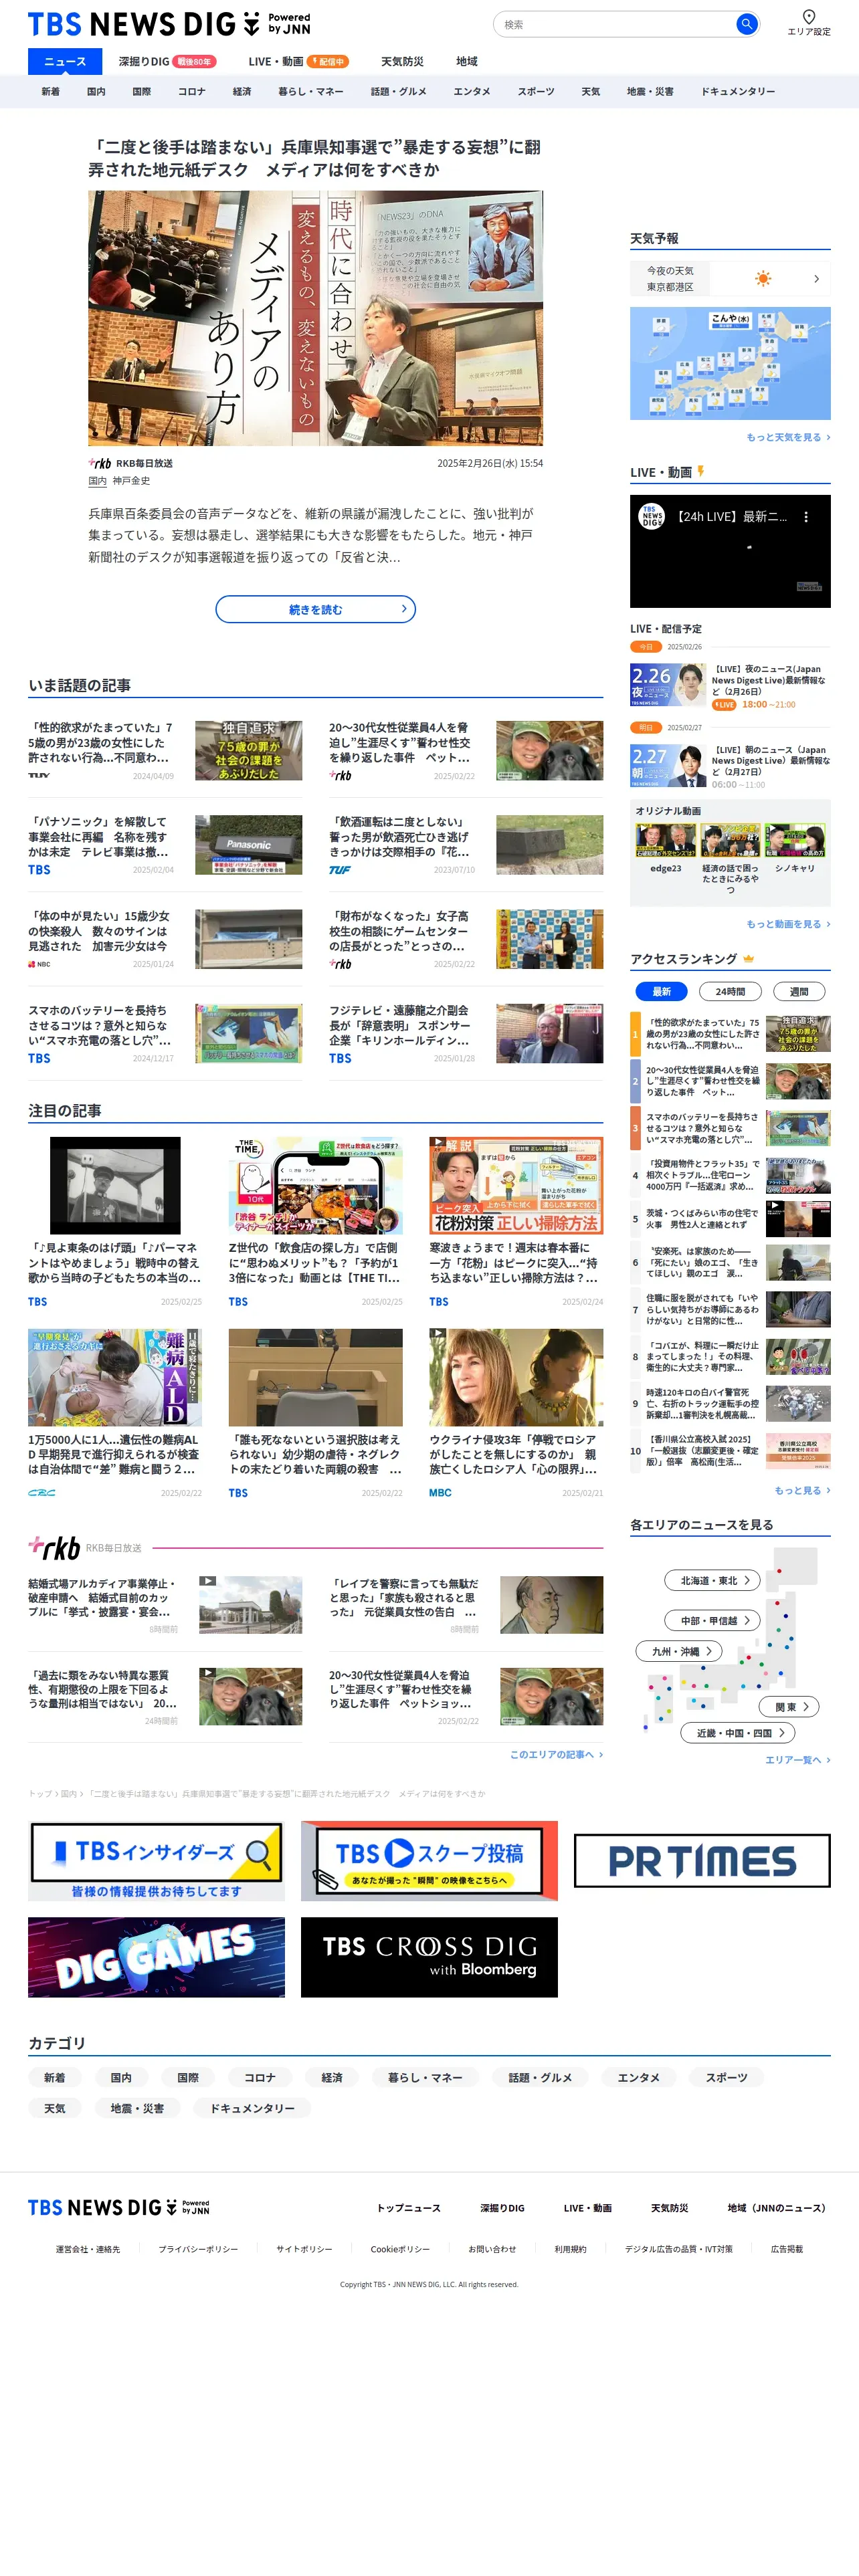Click もっと見る under access ranking

(802, 1490)
